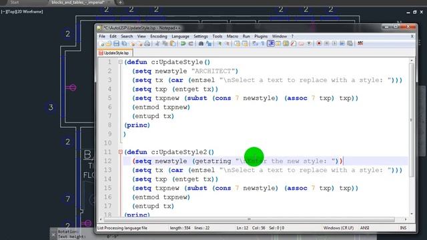Close the AutoCAD command line with X

(x=53, y=234)
